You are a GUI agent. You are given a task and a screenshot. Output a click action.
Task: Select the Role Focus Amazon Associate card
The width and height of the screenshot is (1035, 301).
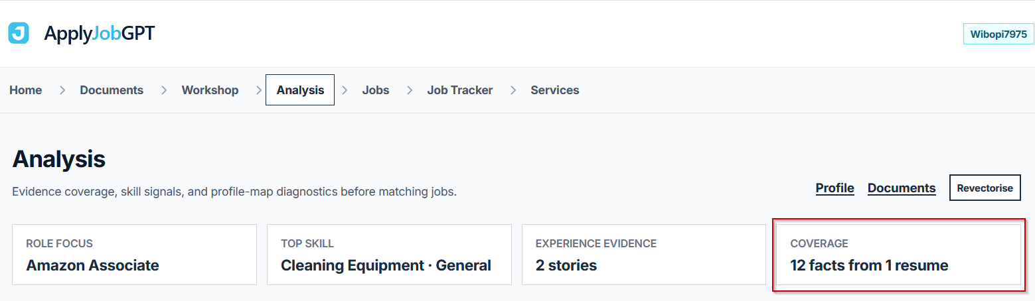click(134, 255)
